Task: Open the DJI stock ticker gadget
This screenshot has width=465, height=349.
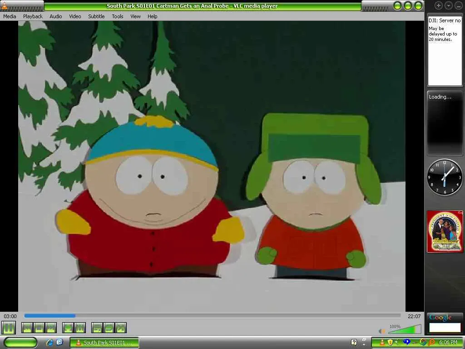Action: [445, 50]
